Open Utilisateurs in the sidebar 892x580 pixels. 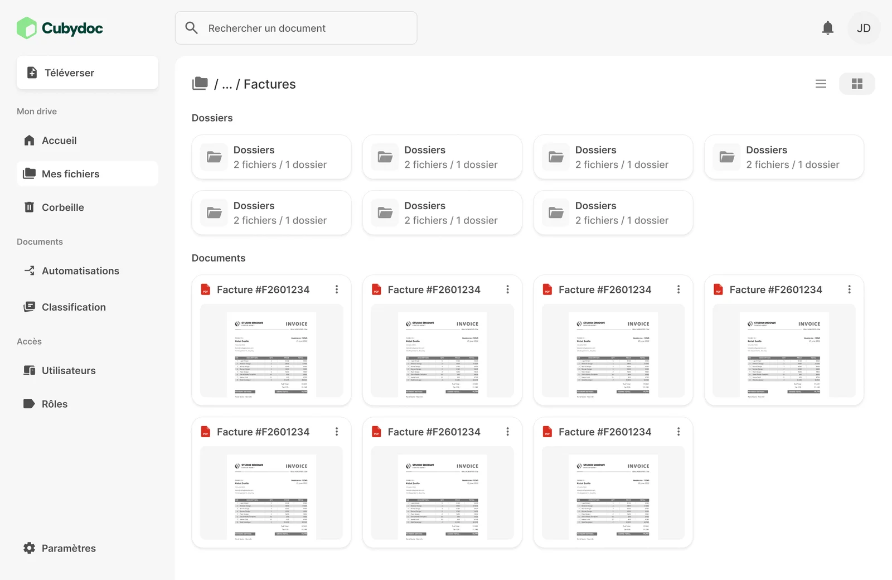click(x=88, y=371)
